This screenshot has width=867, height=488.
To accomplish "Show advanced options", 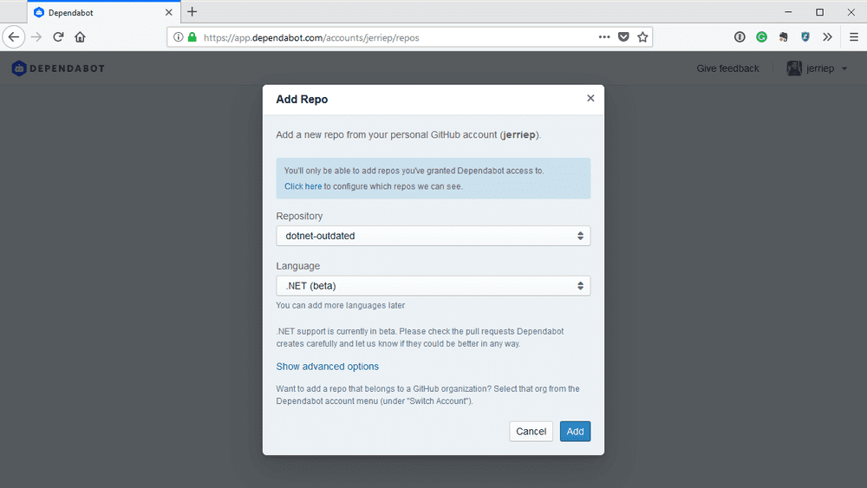I will tap(327, 367).
